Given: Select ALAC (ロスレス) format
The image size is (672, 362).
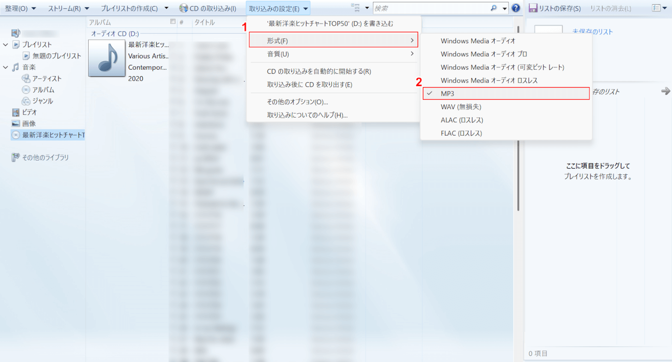Looking at the screenshot, I should [x=506, y=120].
